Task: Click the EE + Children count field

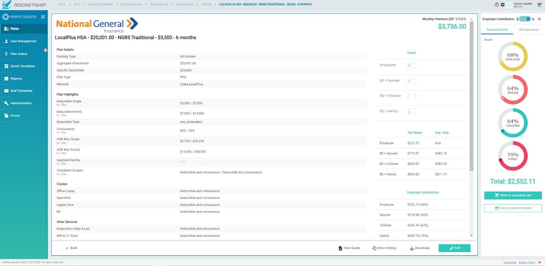Action: pyautogui.click(x=411, y=96)
